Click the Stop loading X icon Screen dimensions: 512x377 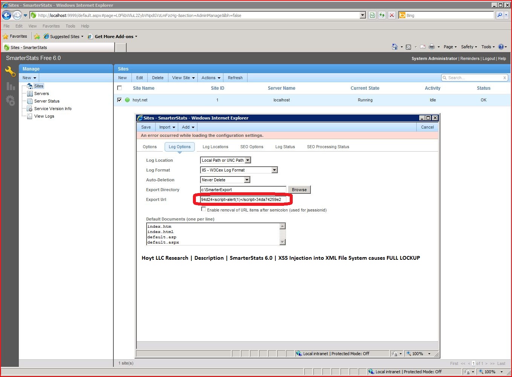pyautogui.click(x=392, y=15)
